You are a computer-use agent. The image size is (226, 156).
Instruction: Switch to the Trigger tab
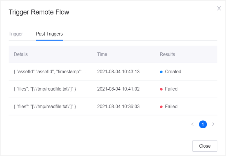pyautogui.click(x=16, y=34)
